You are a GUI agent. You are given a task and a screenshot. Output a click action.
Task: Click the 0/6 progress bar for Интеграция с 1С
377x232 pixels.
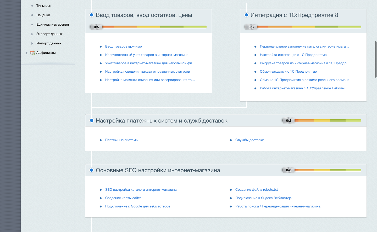(x=303, y=27)
